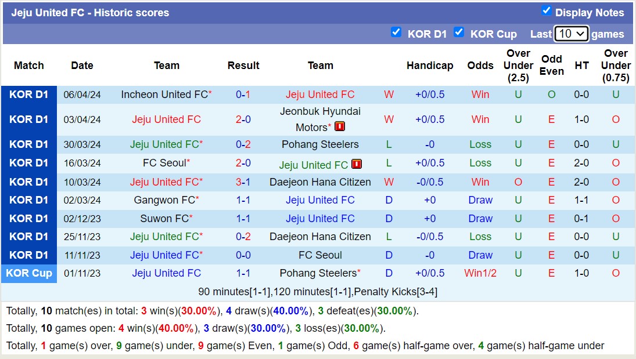
Task: Click the Over Under (2.5) header
Action: click(518, 66)
